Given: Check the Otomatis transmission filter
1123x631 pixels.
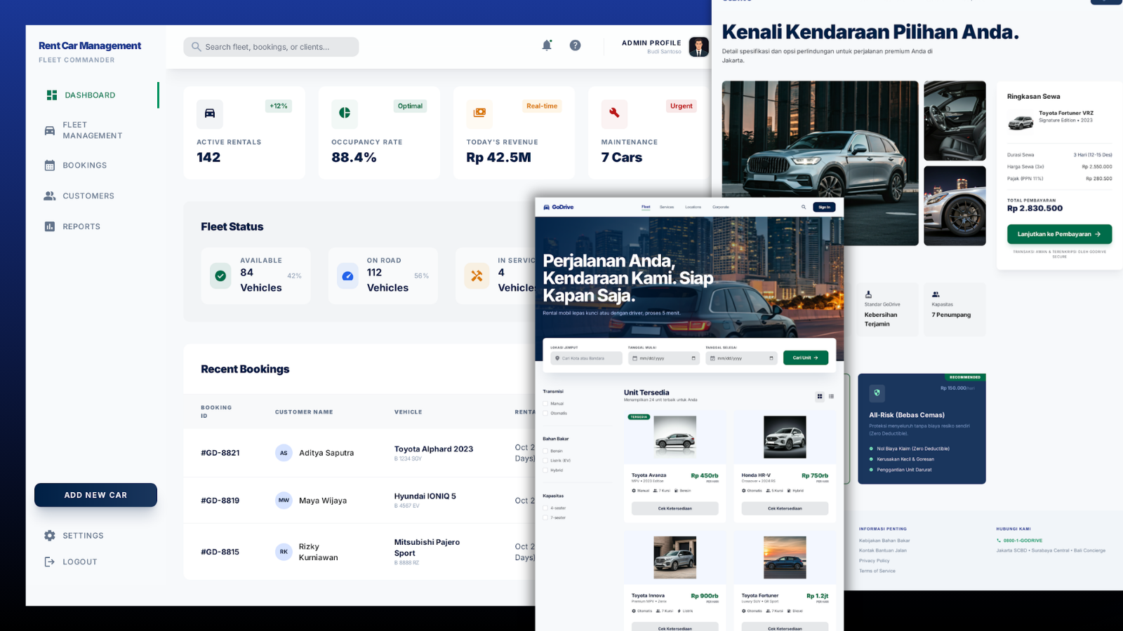Looking at the screenshot, I should tap(545, 413).
